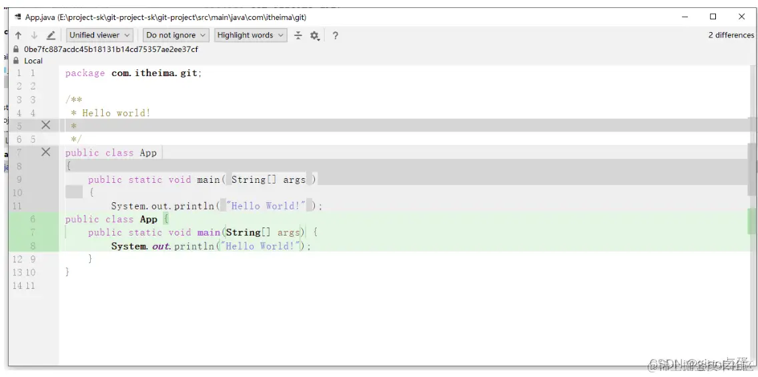Revert change at line 5 with X
The image size is (758, 377).
click(x=45, y=125)
